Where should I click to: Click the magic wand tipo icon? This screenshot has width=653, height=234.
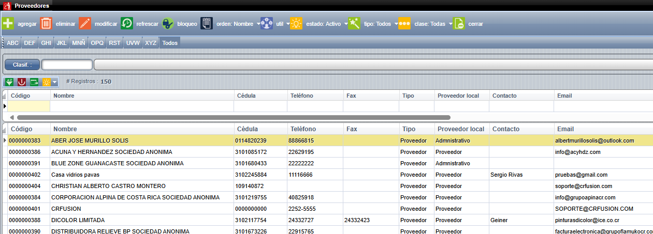354,24
